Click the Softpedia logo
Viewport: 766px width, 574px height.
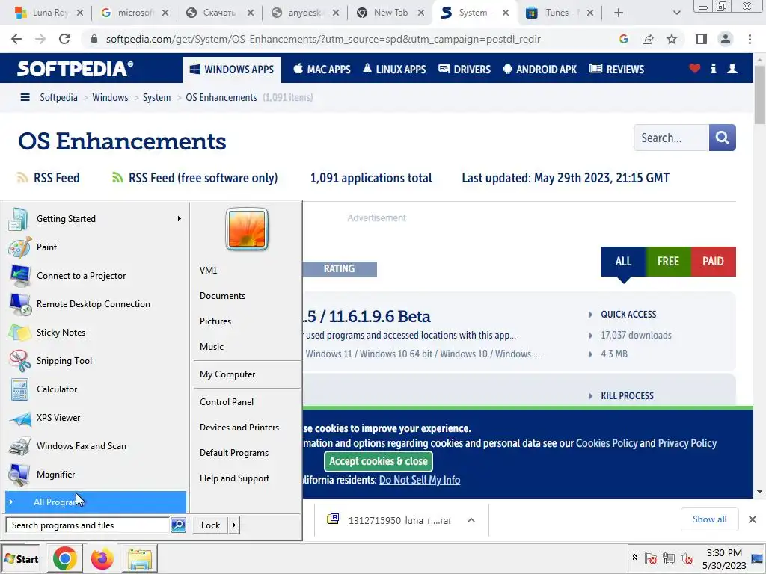pos(75,69)
